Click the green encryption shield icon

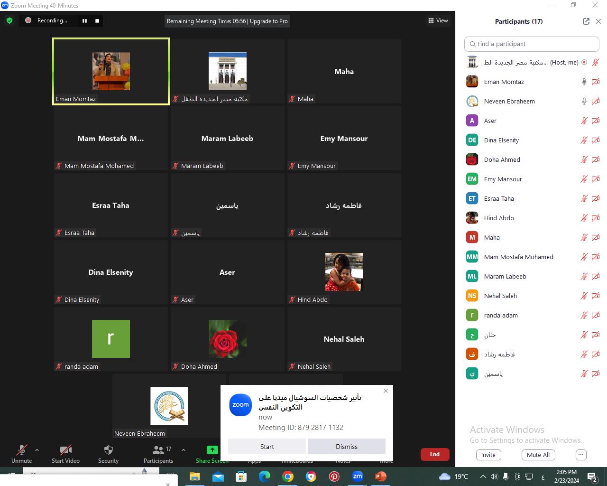click(x=9, y=20)
